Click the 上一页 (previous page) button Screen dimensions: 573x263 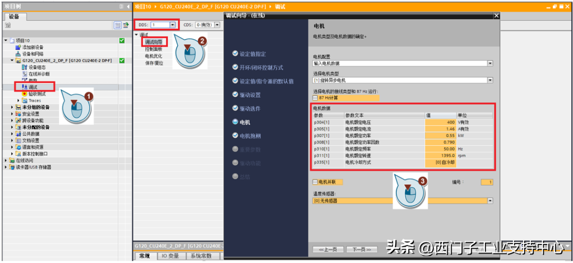pyautogui.click(x=328, y=249)
